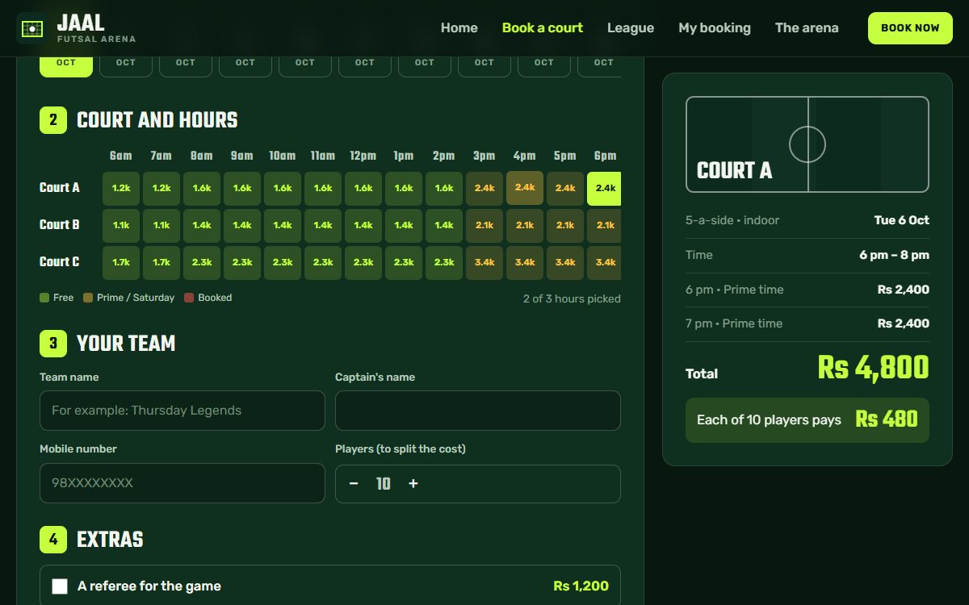Choose Court C 2pm slot

tap(444, 262)
